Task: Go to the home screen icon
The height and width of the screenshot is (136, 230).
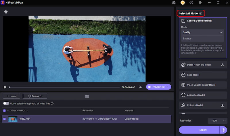Action: pyautogui.click(x=6, y=12)
